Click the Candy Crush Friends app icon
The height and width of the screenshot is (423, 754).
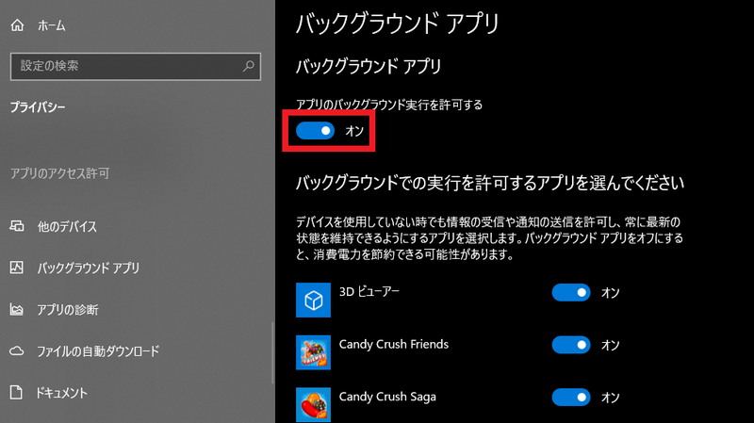point(313,352)
